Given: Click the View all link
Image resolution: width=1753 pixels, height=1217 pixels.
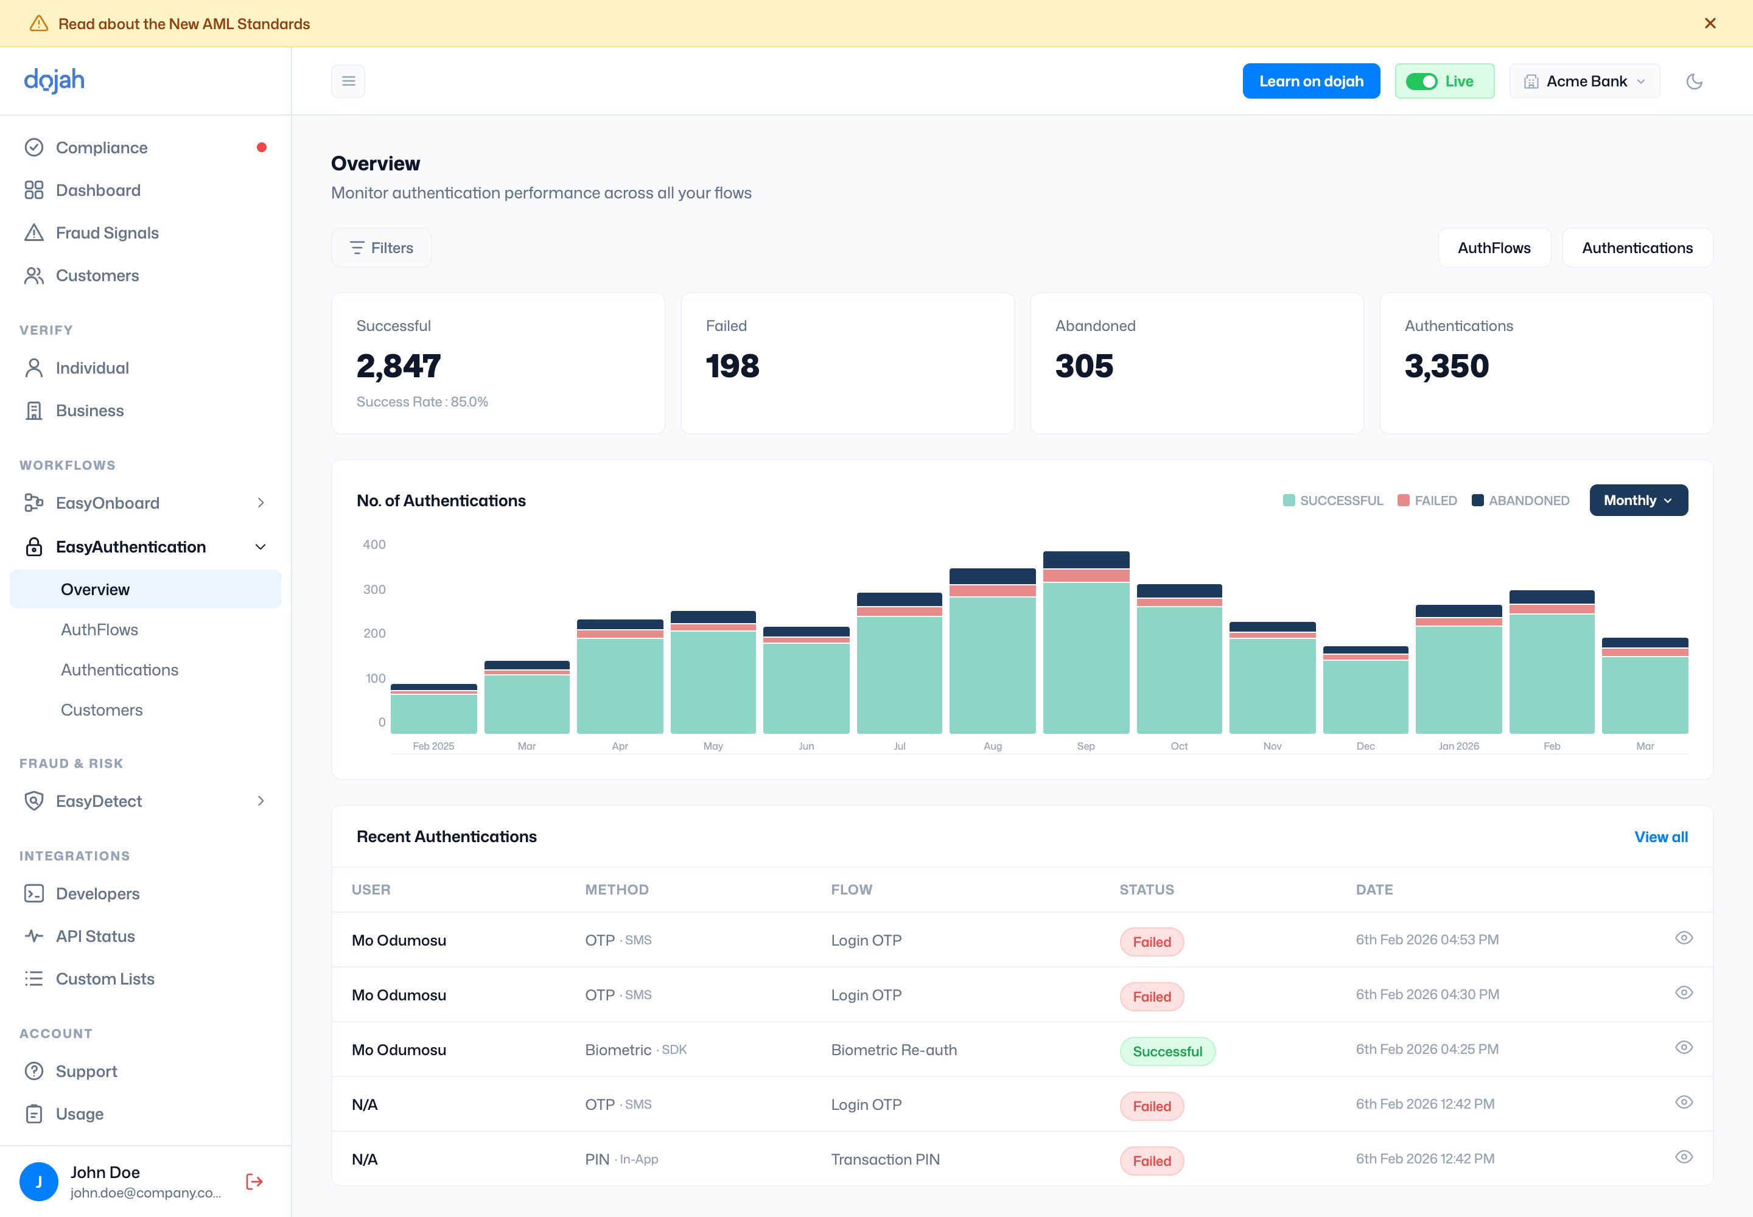Looking at the screenshot, I should [1660, 837].
